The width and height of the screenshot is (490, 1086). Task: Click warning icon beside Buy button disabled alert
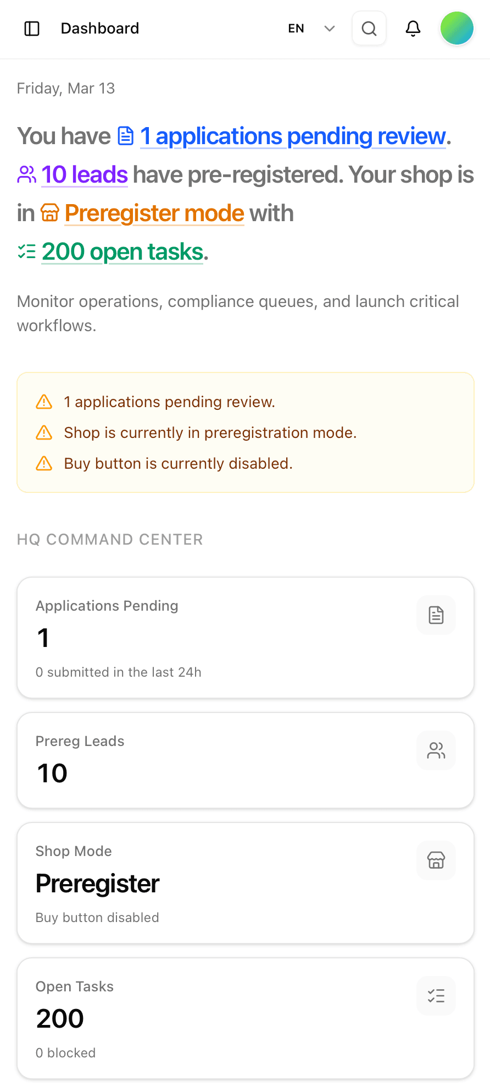pos(44,464)
